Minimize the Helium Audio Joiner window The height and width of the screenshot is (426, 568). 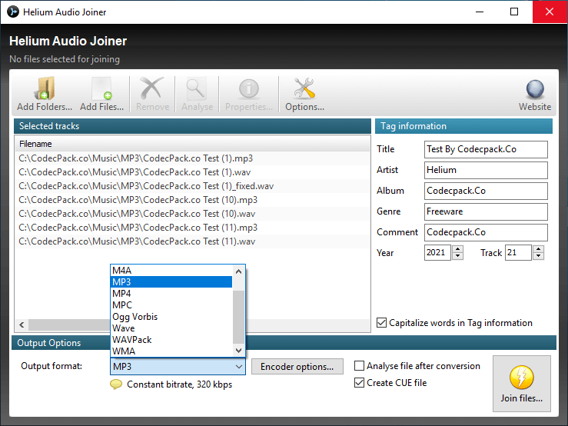[480, 12]
